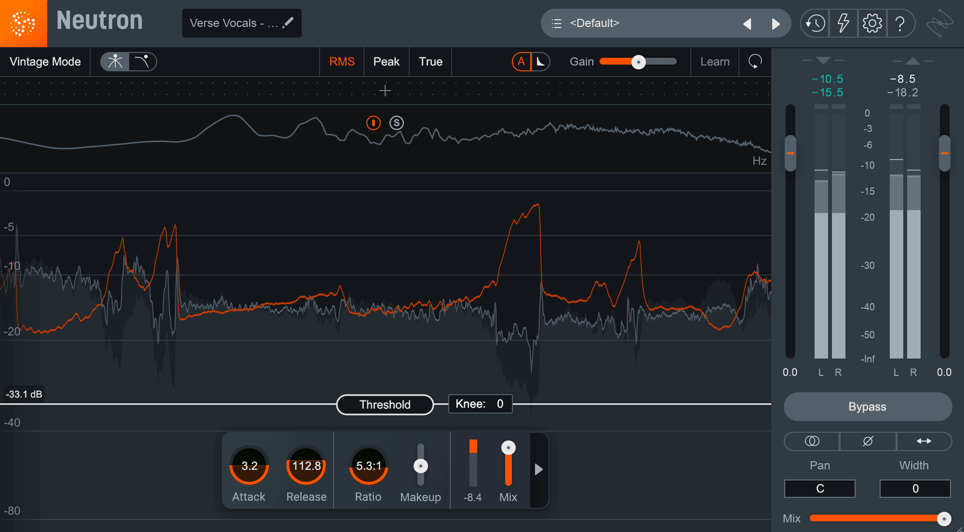Click the output peak -8.5 readout
The width and height of the screenshot is (964, 532).
click(902, 79)
